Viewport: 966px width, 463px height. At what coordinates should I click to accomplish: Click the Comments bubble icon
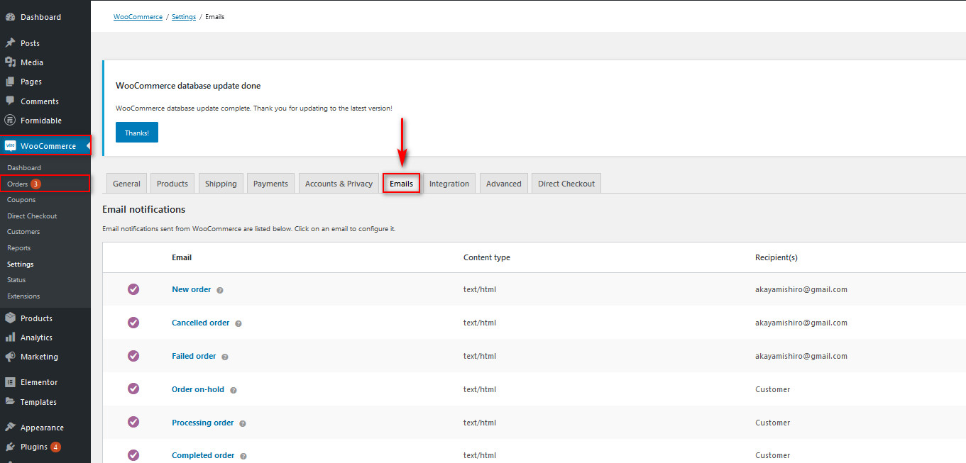(10, 101)
